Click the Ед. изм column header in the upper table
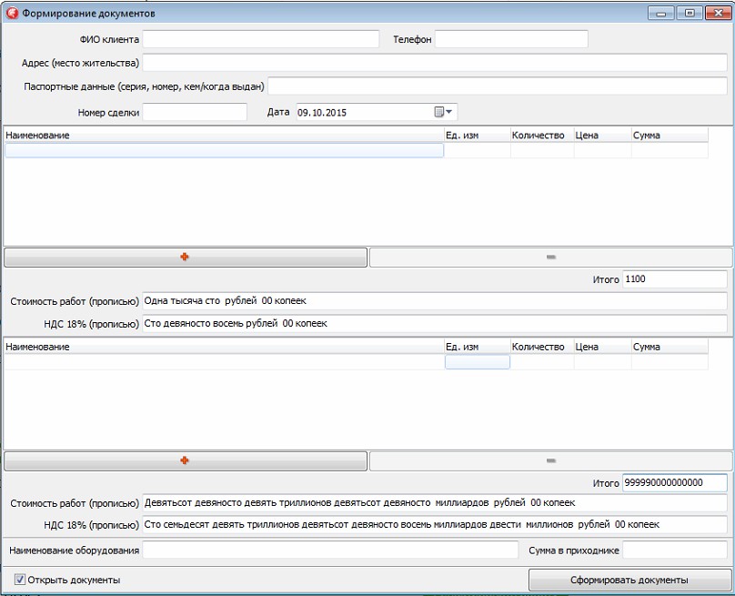 pos(478,136)
